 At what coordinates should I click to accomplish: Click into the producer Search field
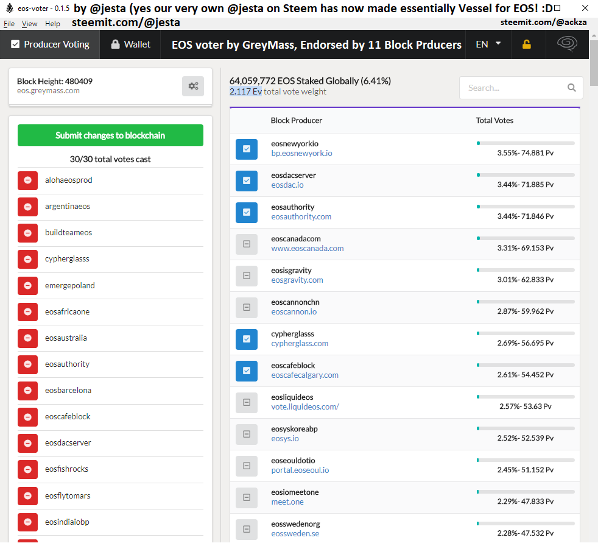pyautogui.click(x=515, y=88)
